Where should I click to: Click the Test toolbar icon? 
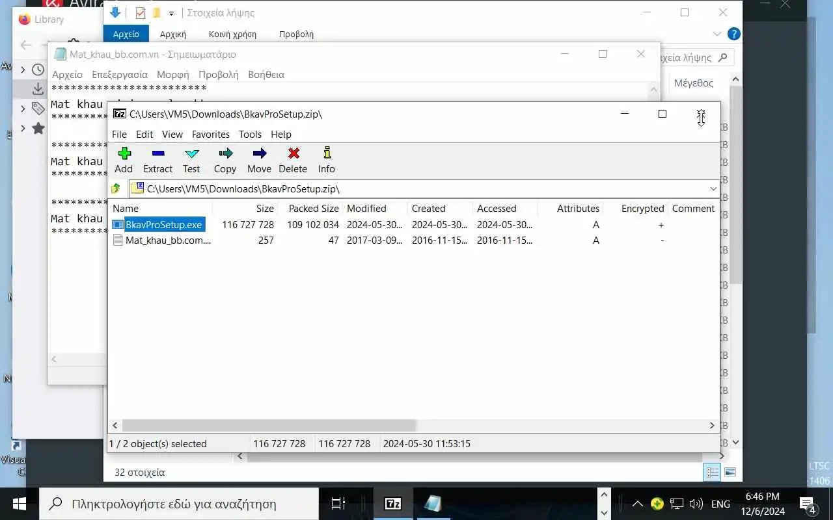[191, 154]
